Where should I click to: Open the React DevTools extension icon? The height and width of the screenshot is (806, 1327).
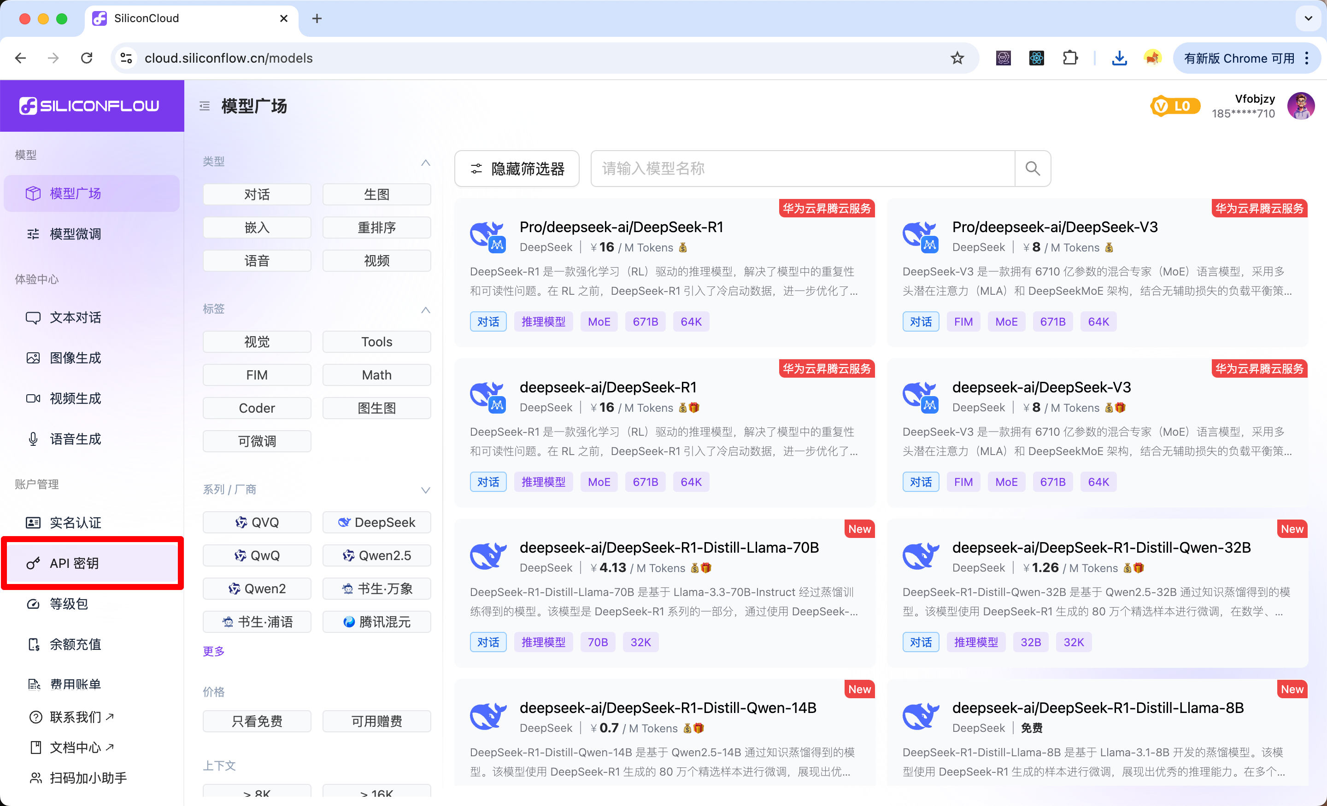point(1037,58)
